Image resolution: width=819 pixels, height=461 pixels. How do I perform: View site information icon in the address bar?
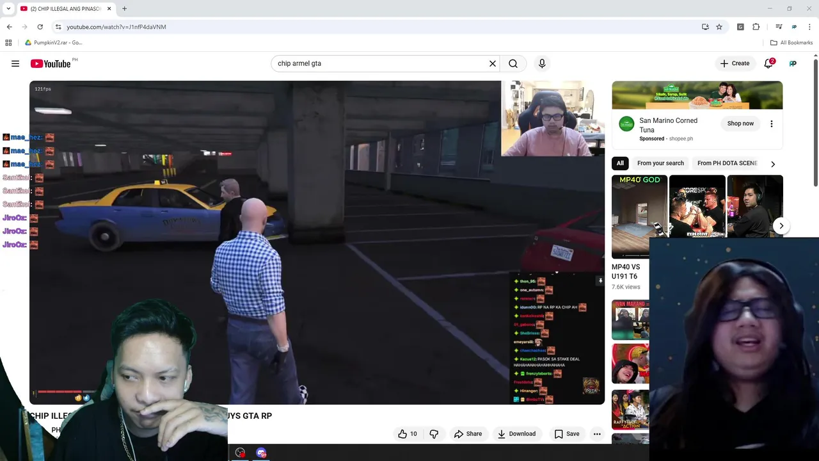[x=58, y=27]
